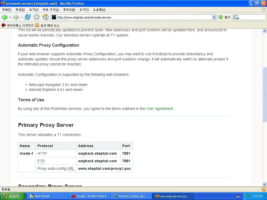Image resolution: width=267 pixels, height=200 pixels.
Task: Click the Protocol column header
Action: 56,146
